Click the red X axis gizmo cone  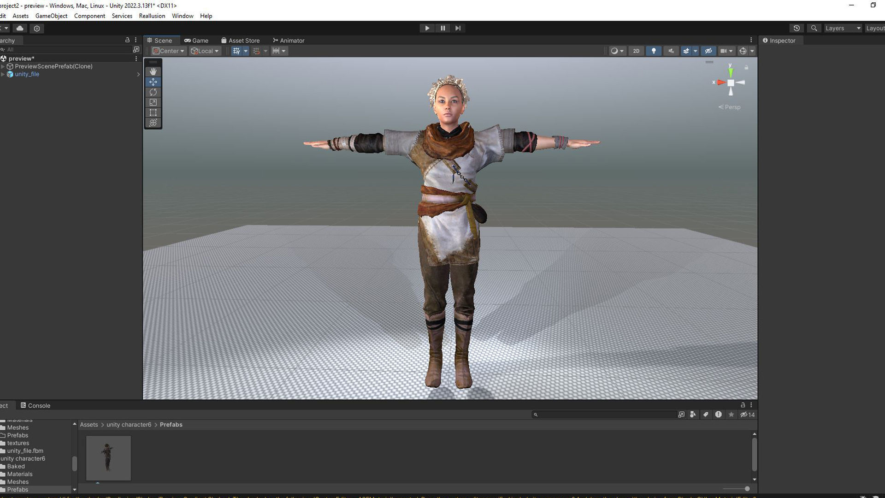pyautogui.click(x=721, y=83)
